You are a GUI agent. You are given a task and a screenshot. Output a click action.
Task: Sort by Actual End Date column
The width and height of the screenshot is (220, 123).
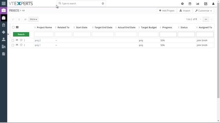click(x=126, y=27)
